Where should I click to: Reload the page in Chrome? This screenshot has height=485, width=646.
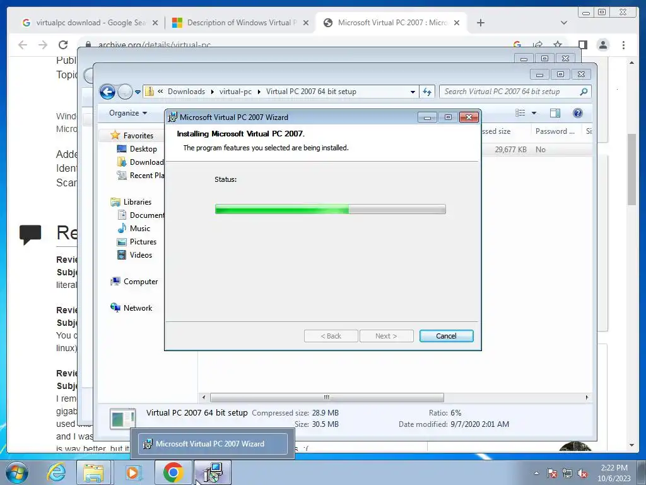tap(63, 45)
